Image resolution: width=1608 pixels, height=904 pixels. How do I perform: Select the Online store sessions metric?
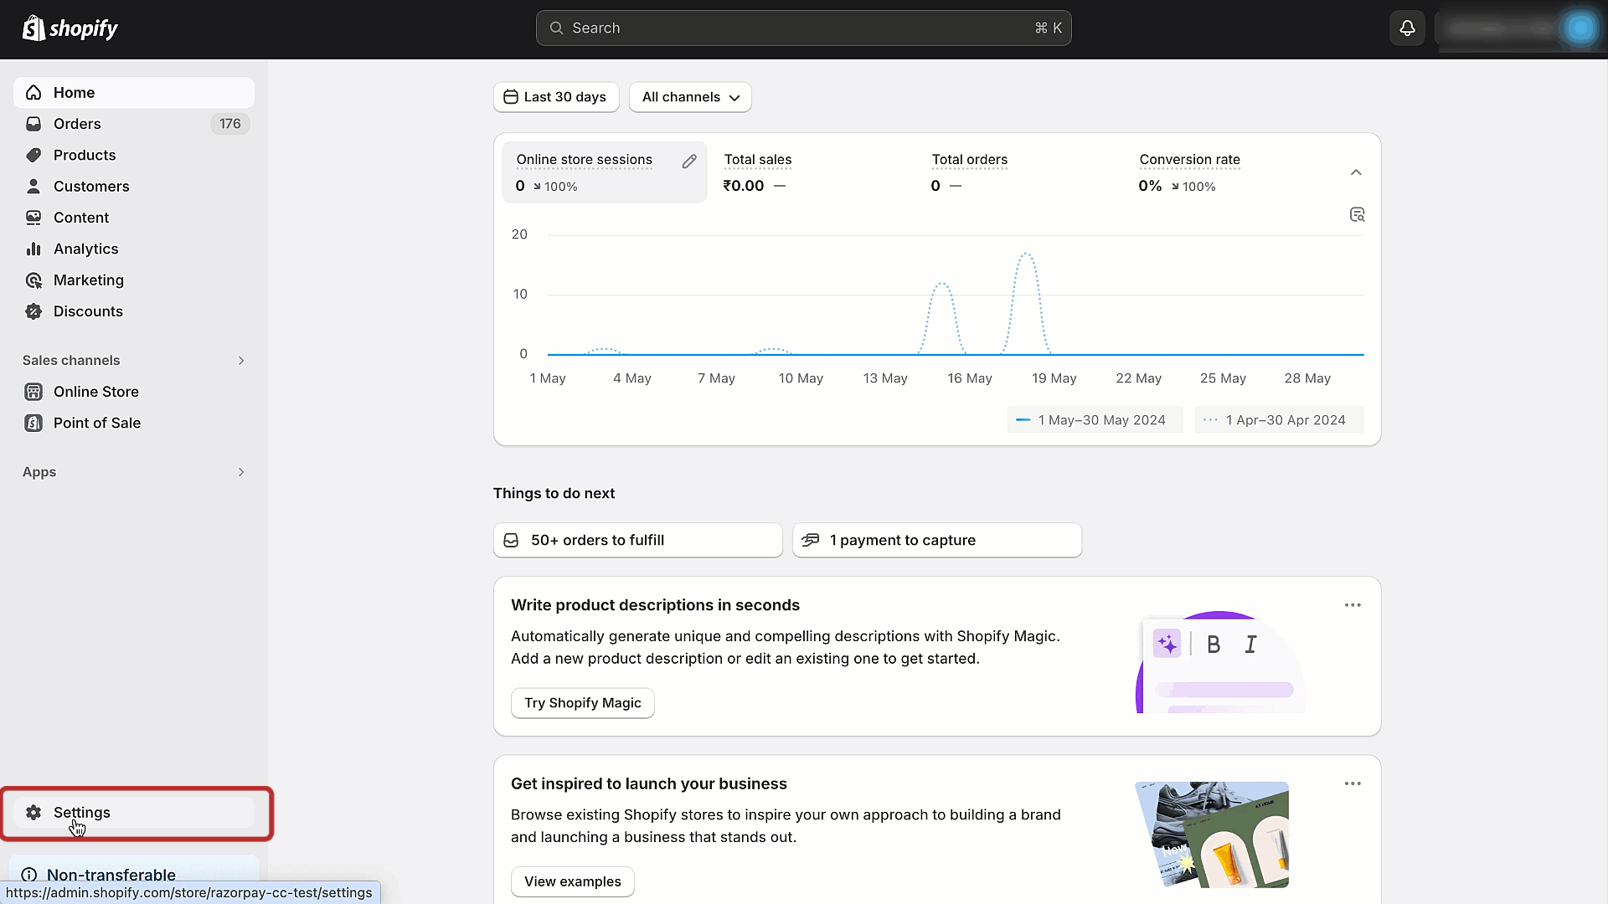[x=605, y=172]
